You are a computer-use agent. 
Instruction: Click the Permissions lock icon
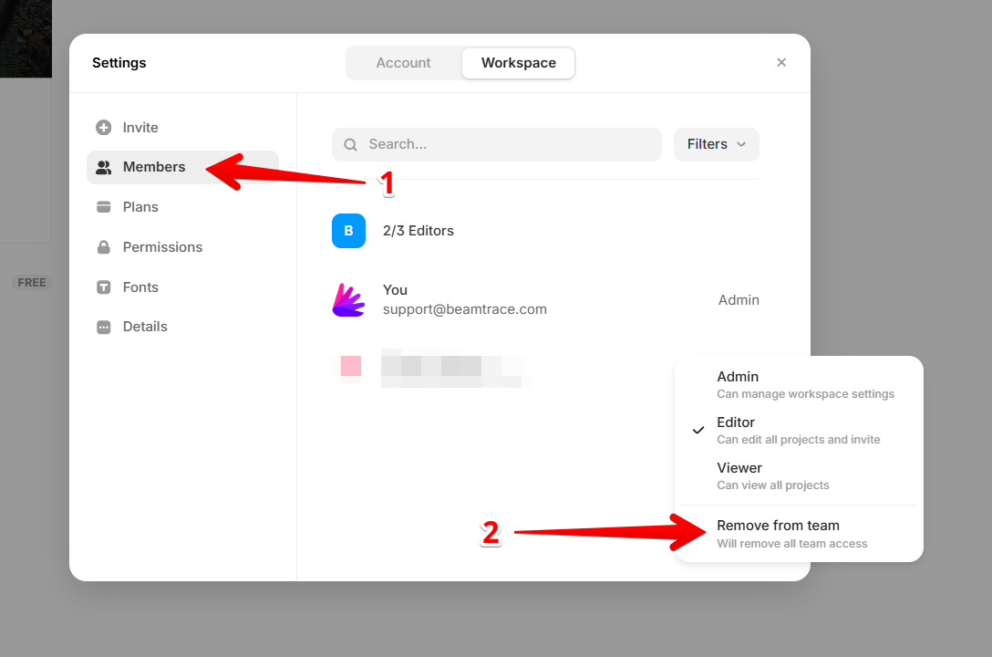(104, 247)
